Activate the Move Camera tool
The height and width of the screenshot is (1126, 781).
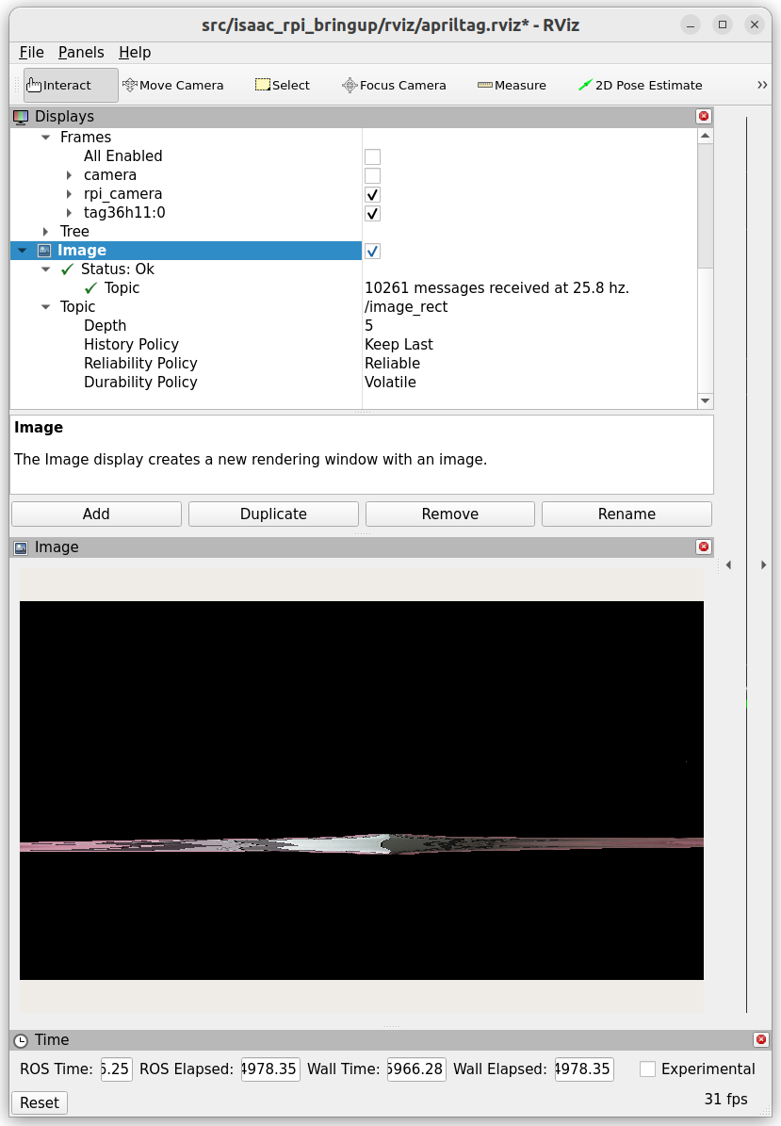pos(172,85)
